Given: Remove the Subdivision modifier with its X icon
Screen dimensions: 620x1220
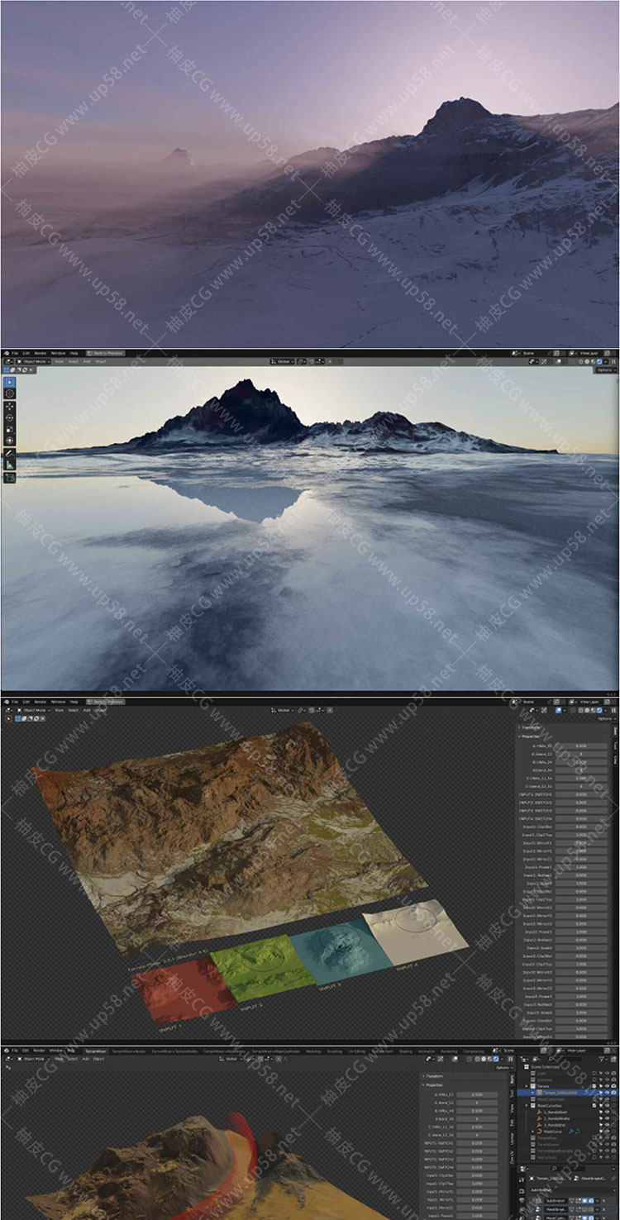Looking at the screenshot, I should (603, 1201).
